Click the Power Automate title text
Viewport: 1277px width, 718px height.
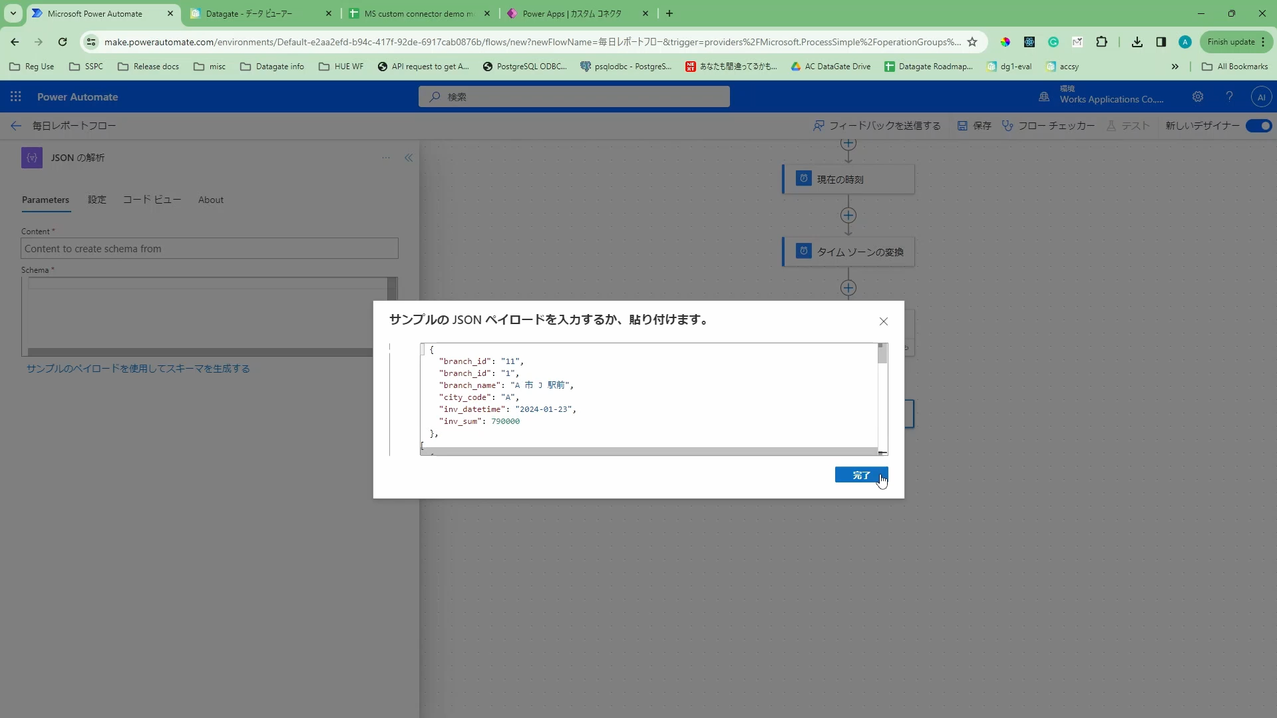coord(77,96)
